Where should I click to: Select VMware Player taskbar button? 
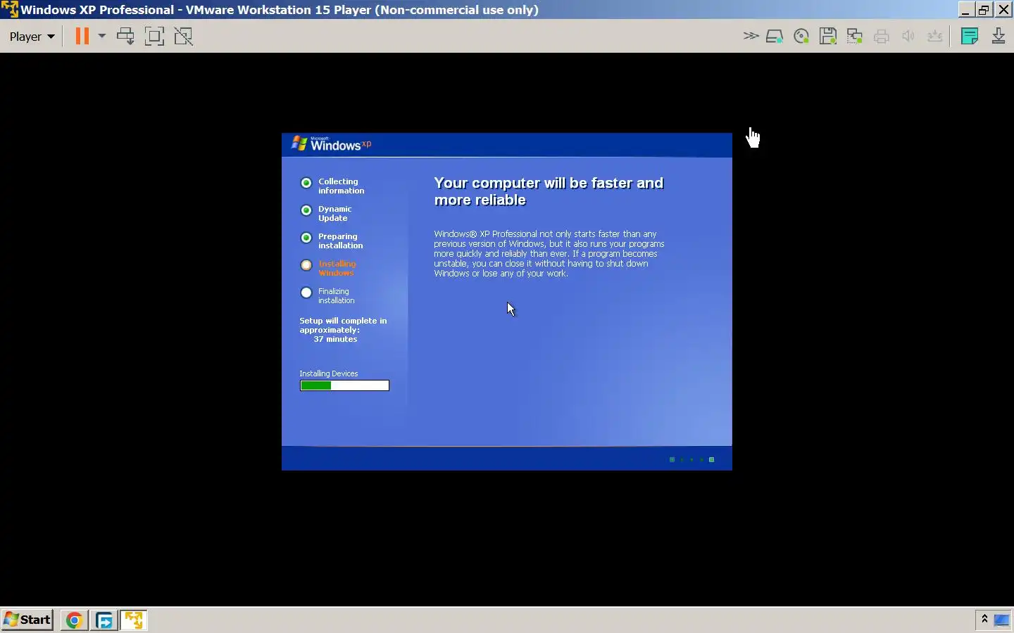click(134, 620)
